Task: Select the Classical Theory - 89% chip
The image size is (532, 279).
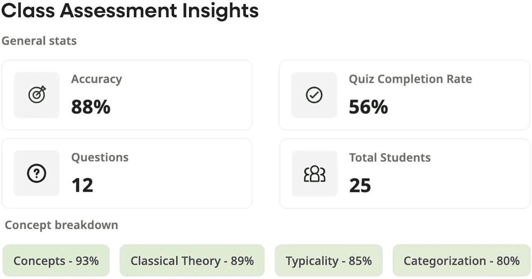Action: [192, 261]
